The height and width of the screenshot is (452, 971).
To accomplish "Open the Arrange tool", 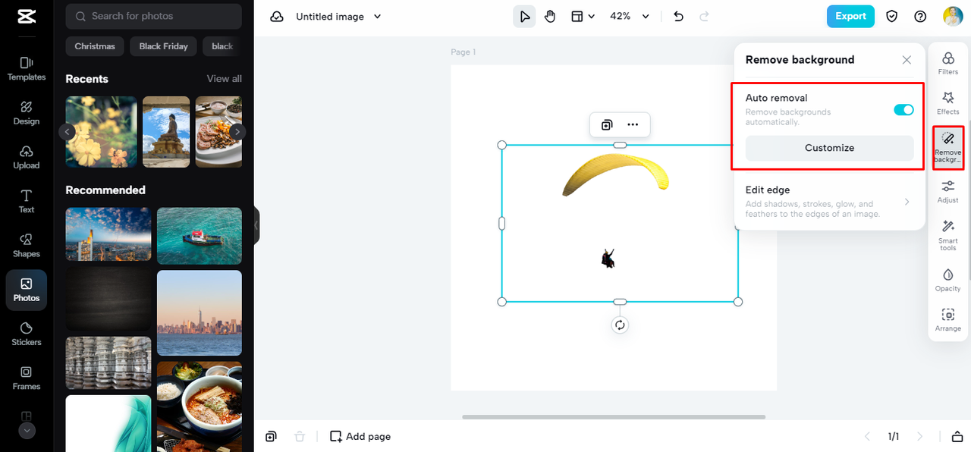I will pos(947,320).
